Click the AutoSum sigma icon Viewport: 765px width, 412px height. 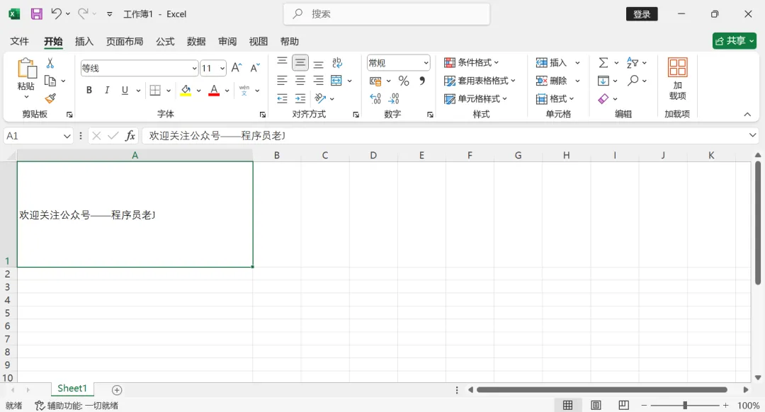[603, 62]
